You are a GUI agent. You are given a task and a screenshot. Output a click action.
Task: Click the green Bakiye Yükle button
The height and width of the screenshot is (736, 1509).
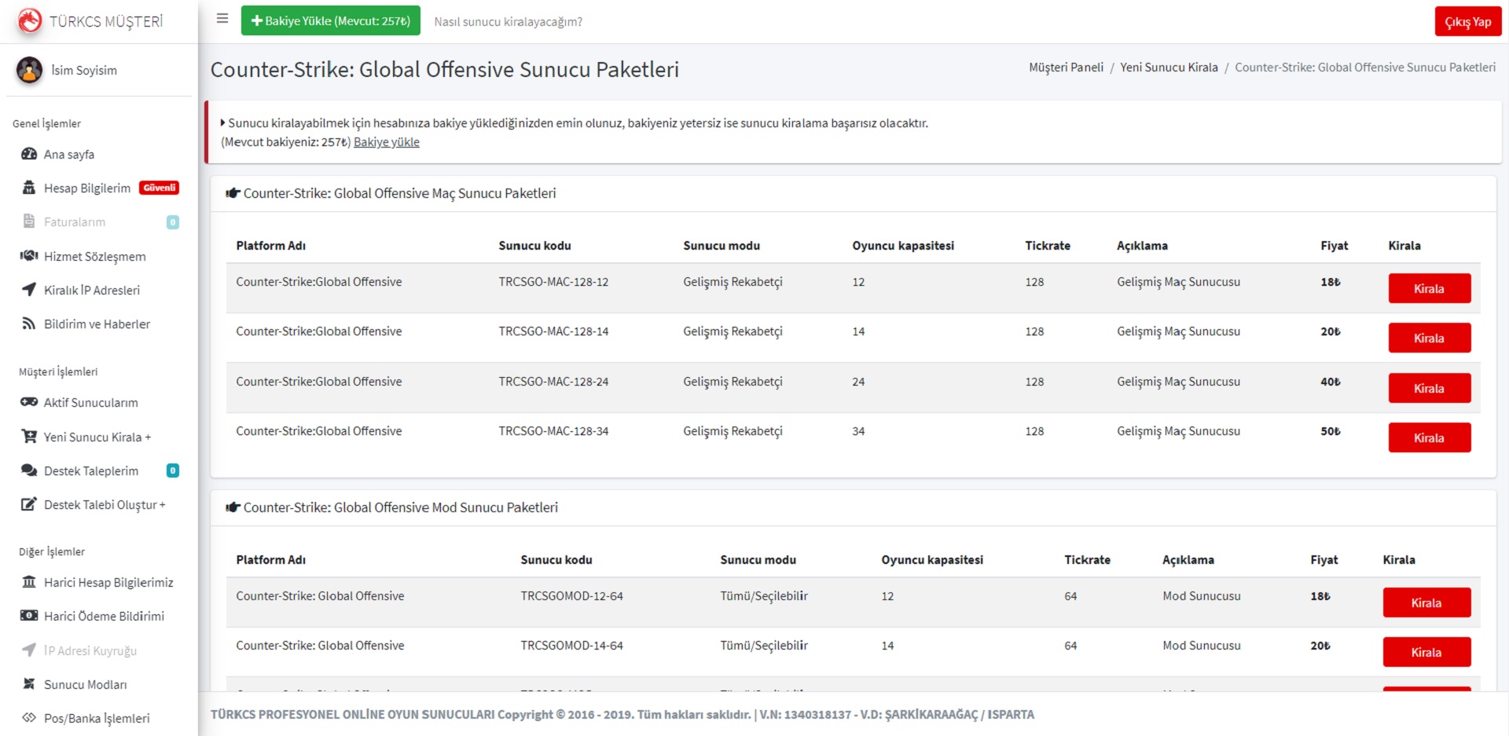click(330, 21)
